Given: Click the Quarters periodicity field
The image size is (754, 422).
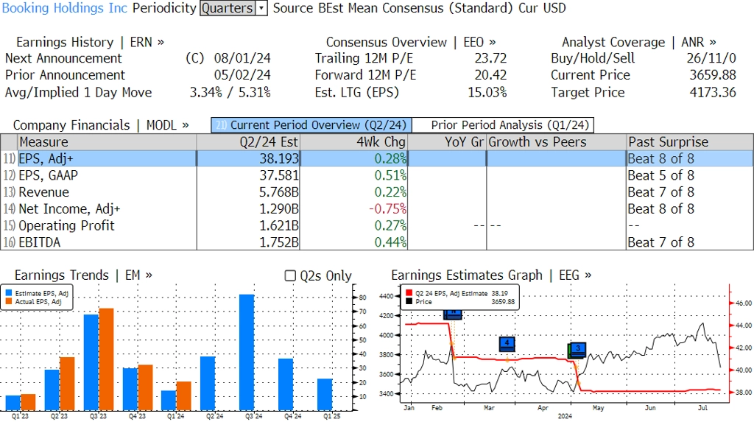Looking at the screenshot, I should click(228, 8).
